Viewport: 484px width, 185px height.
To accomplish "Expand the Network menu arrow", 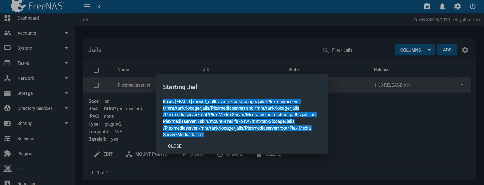I will [x=66, y=78].
